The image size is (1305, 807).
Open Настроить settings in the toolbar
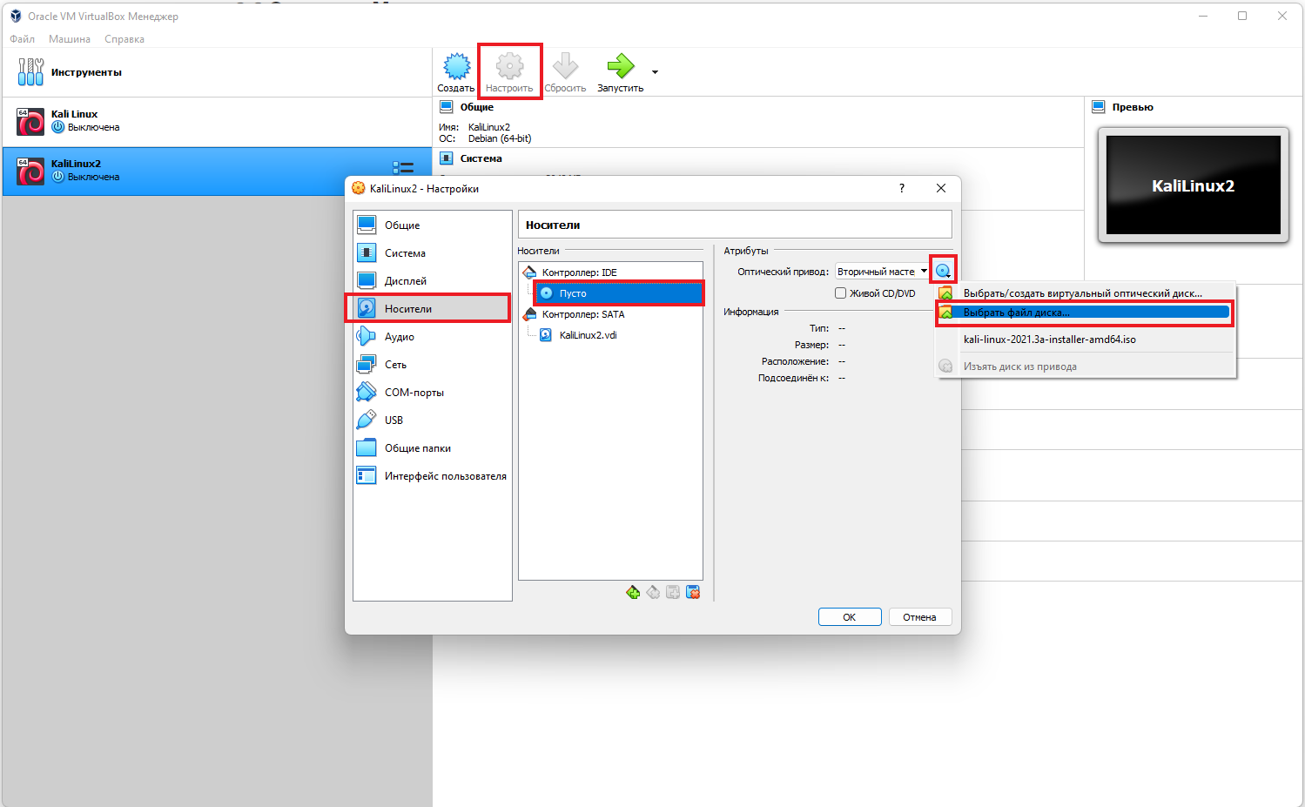coord(509,72)
